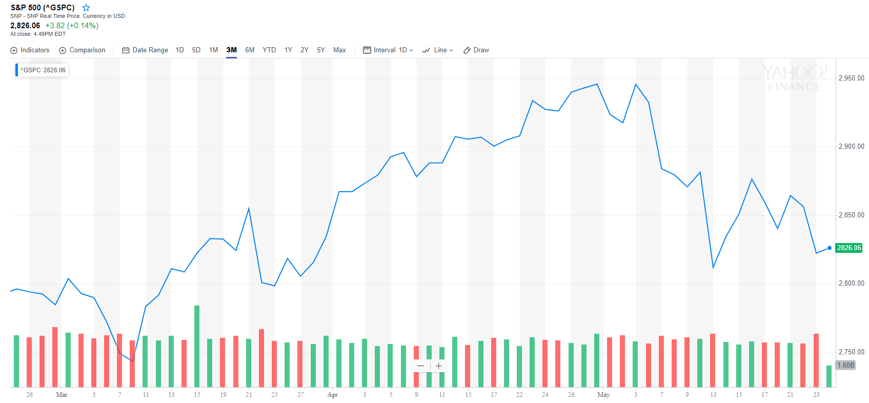This screenshot has width=869, height=403.
Task: Click the zoom in plus icon
Action: click(x=439, y=366)
